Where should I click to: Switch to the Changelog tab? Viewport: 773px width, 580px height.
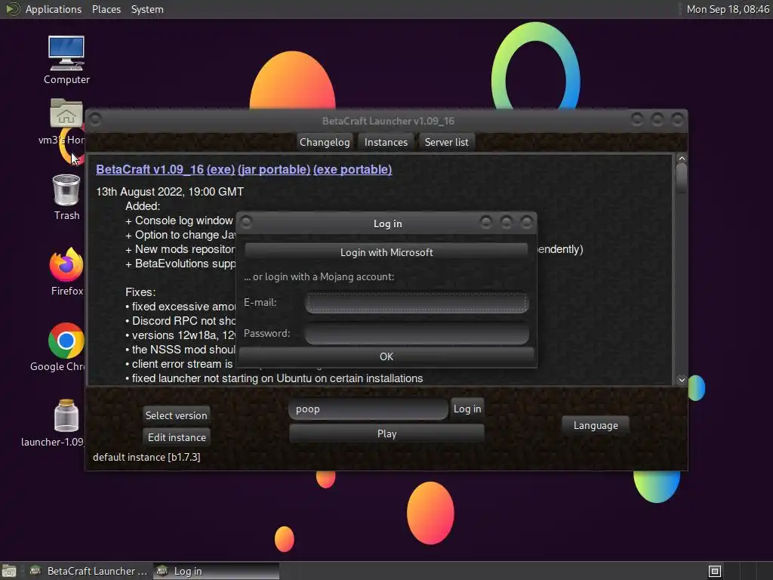[325, 142]
